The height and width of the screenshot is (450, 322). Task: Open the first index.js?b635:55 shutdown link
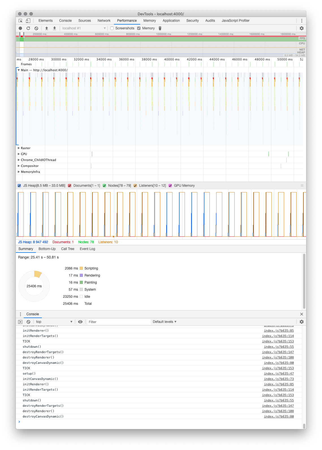coord(279,347)
